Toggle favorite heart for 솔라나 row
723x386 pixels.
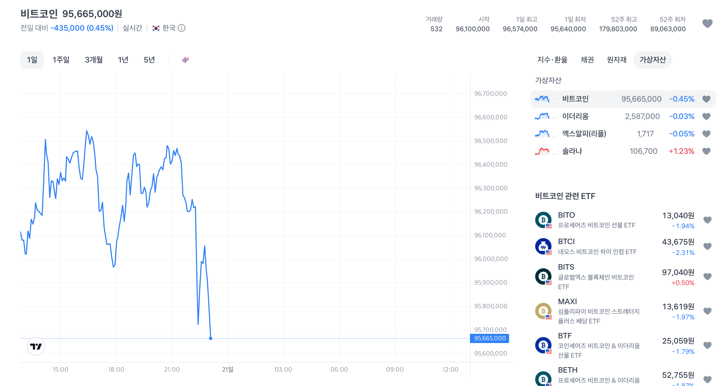tap(706, 151)
